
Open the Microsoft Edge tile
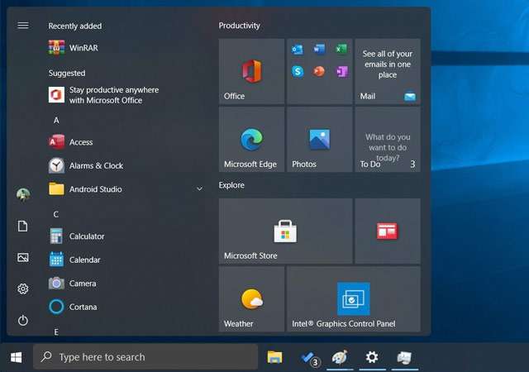[x=252, y=140]
